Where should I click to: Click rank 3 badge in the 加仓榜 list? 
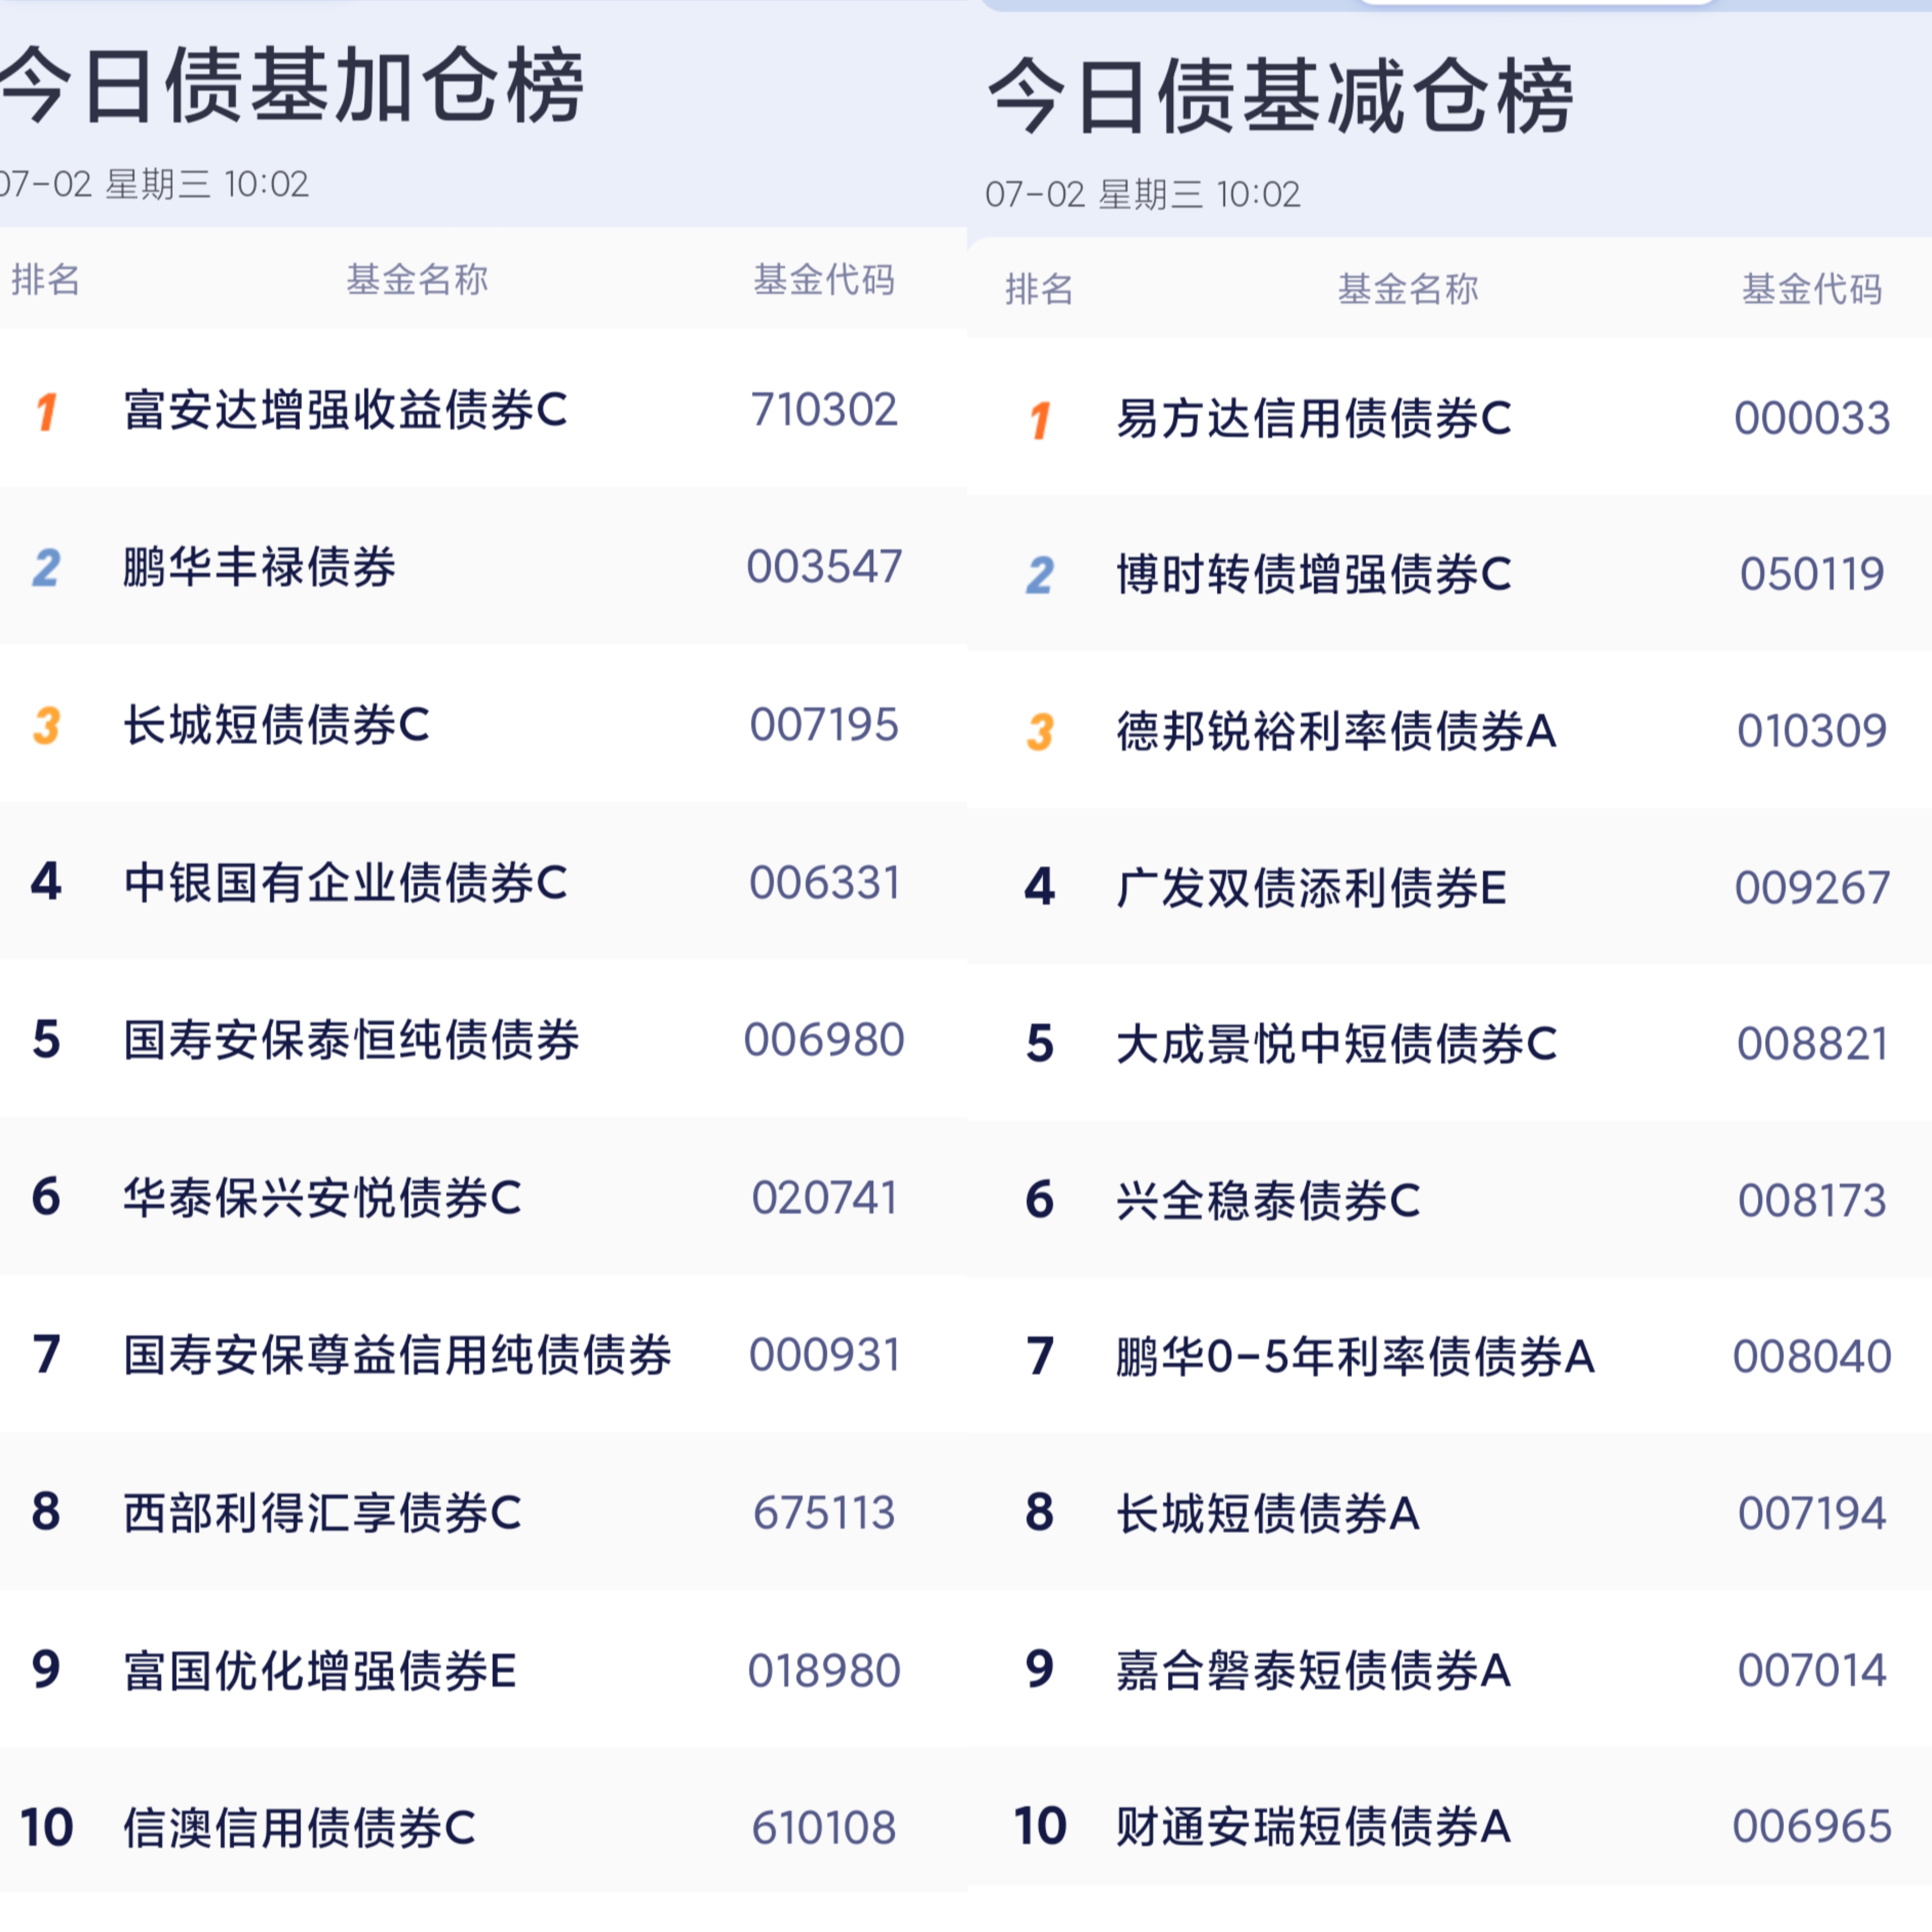[46, 726]
